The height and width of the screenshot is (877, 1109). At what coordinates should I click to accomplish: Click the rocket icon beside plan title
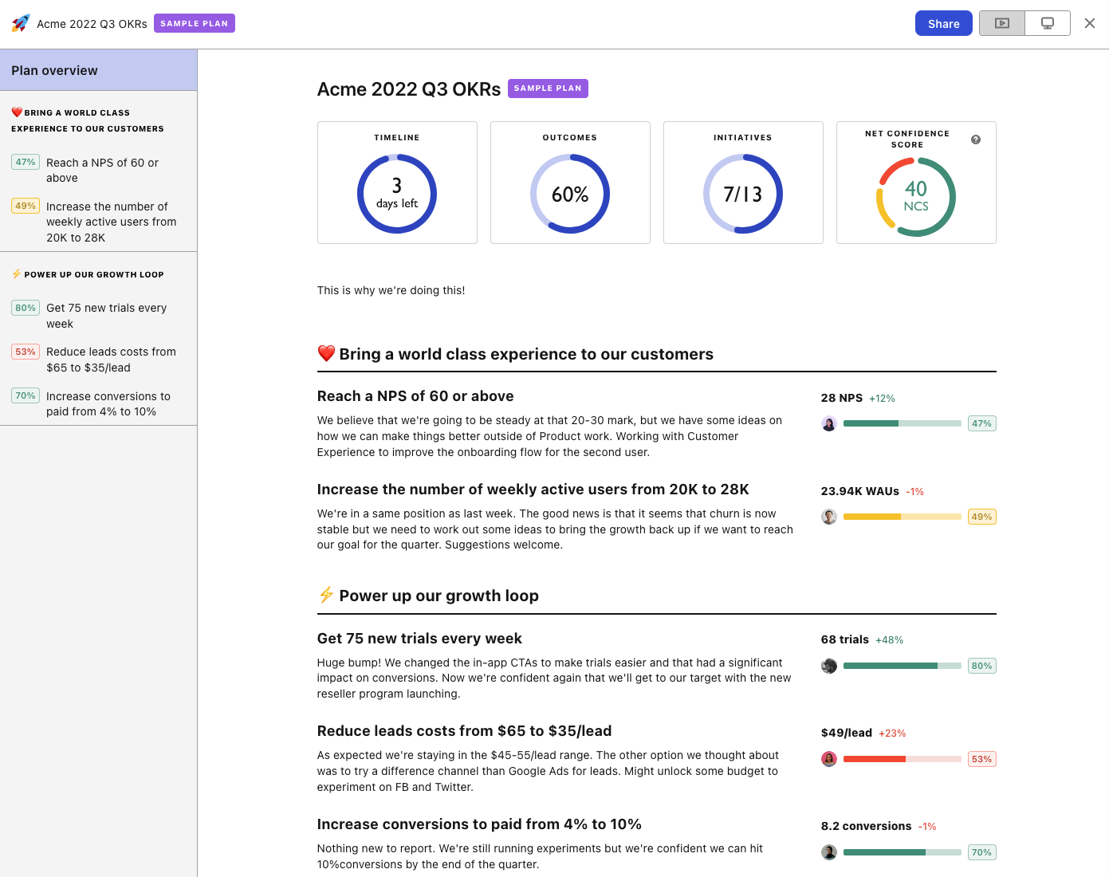pos(21,23)
